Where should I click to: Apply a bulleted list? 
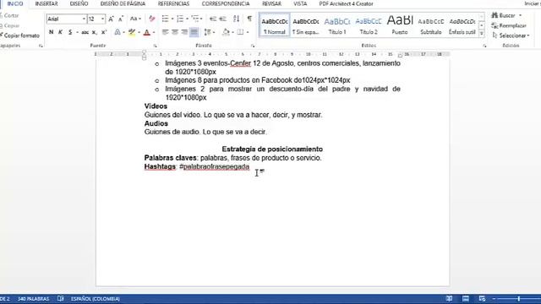(x=165, y=19)
